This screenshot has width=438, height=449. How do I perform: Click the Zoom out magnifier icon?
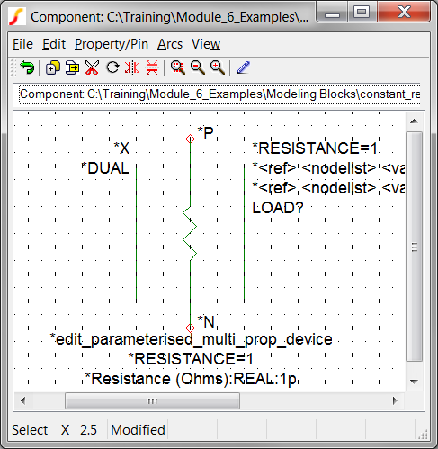[198, 67]
